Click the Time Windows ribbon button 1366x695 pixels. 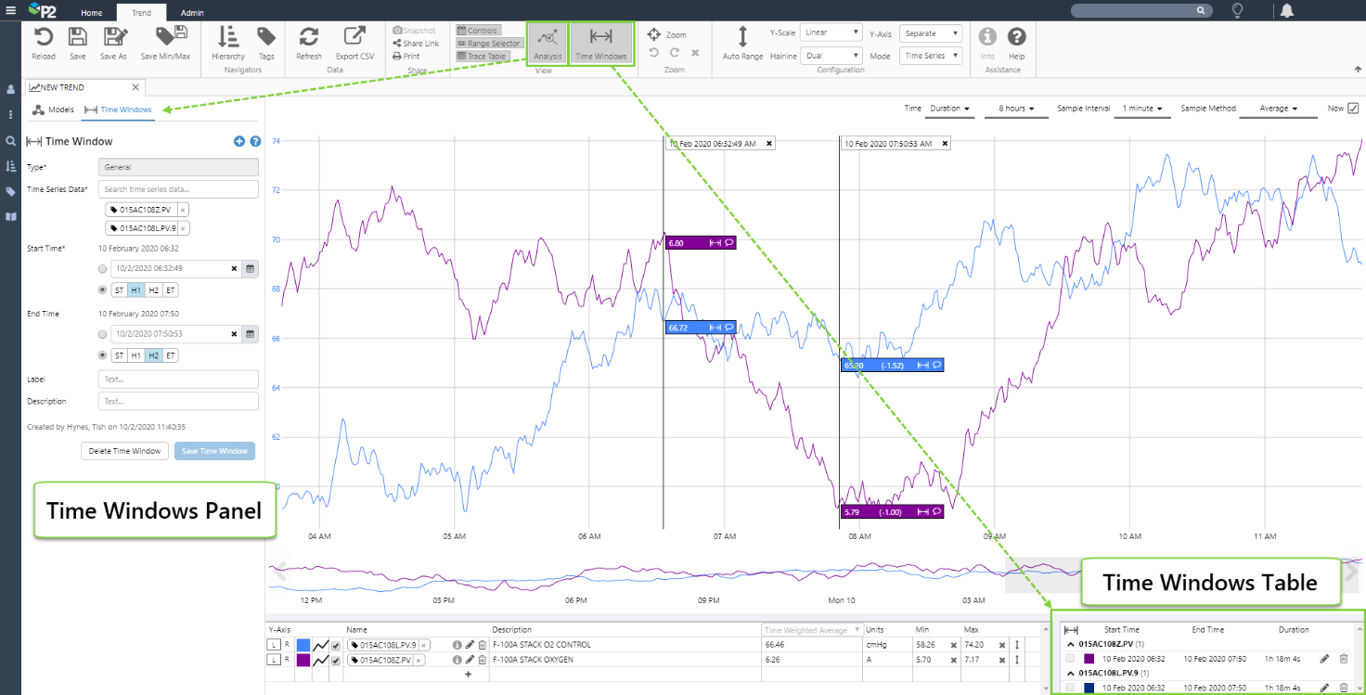[x=600, y=43]
